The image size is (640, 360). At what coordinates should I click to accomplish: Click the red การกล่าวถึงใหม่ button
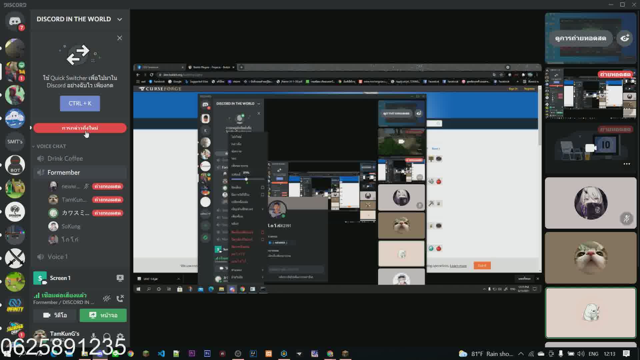[x=80, y=128]
